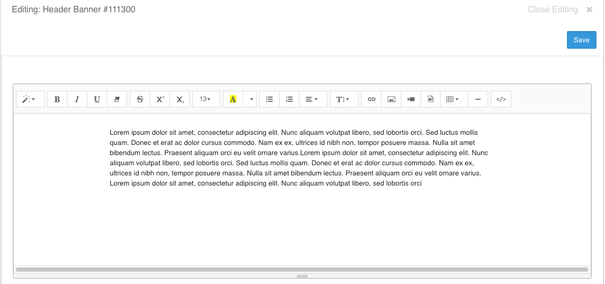
Task: Open the font size 13 dropdown
Action: [206, 99]
